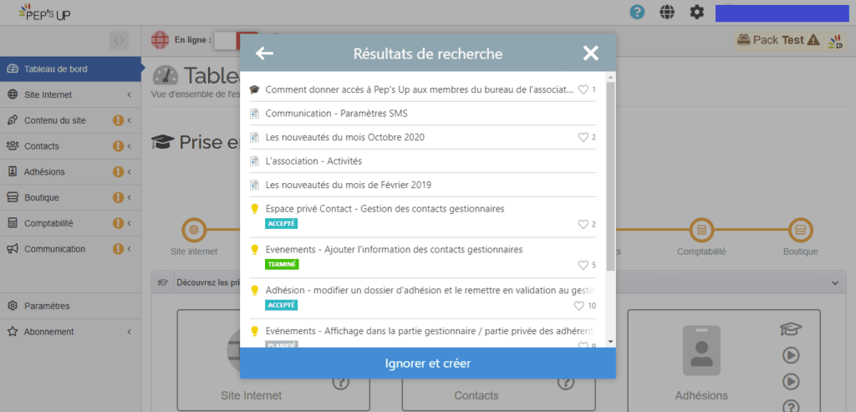Collapse the sidebar with the arrows button
Viewport: 856px width, 412px height.
tap(120, 39)
